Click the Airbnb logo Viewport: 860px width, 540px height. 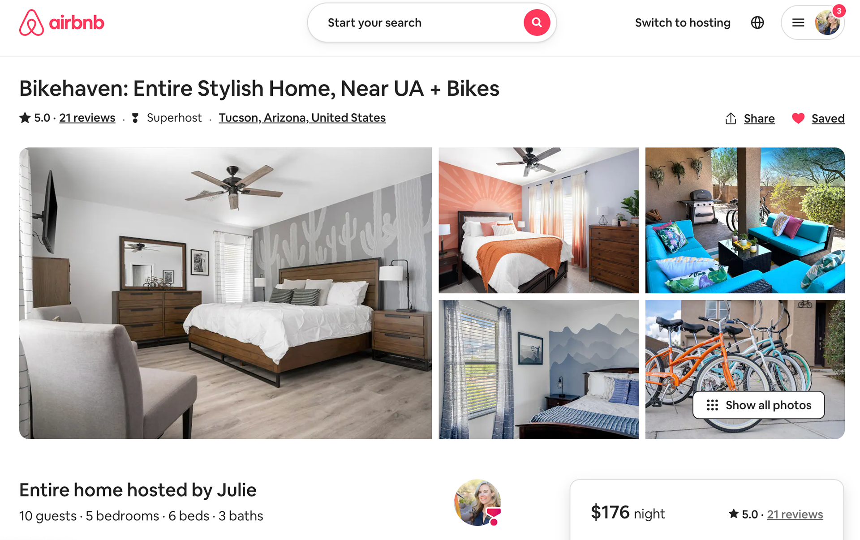coord(61,22)
